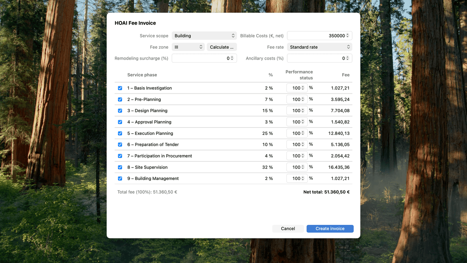Click the HOAI Fee Invoice title

(135, 23)
